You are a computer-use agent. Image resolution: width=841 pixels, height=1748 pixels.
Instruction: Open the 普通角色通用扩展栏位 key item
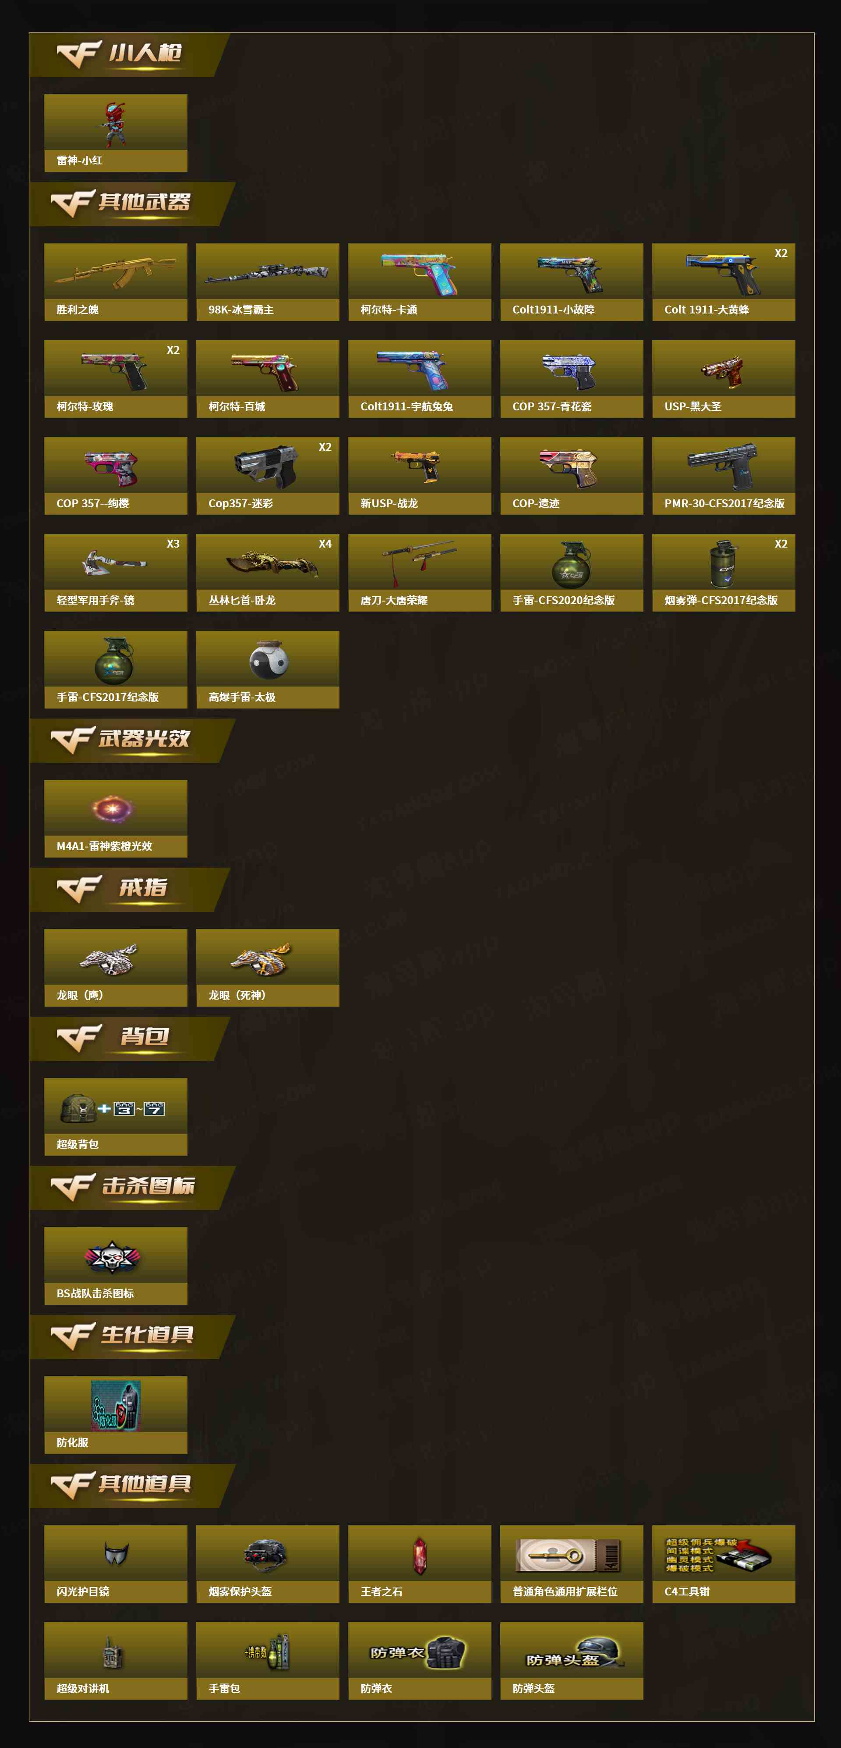coord(571,1563)
